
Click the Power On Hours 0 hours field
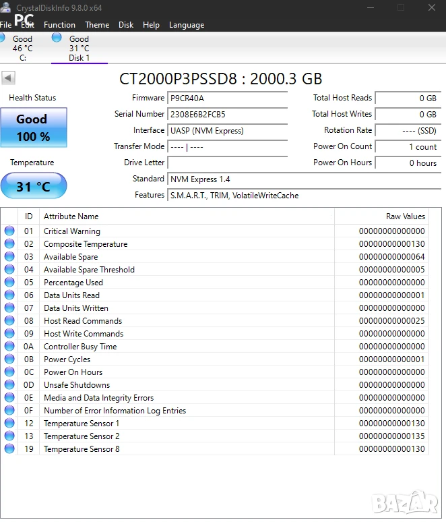408,163
